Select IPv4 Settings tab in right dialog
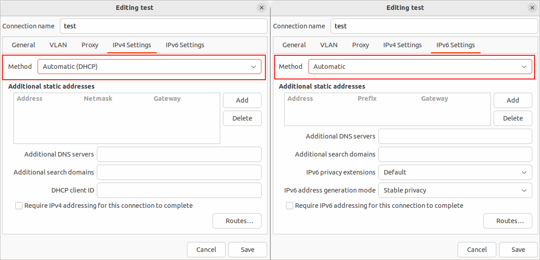 [402, 45]
